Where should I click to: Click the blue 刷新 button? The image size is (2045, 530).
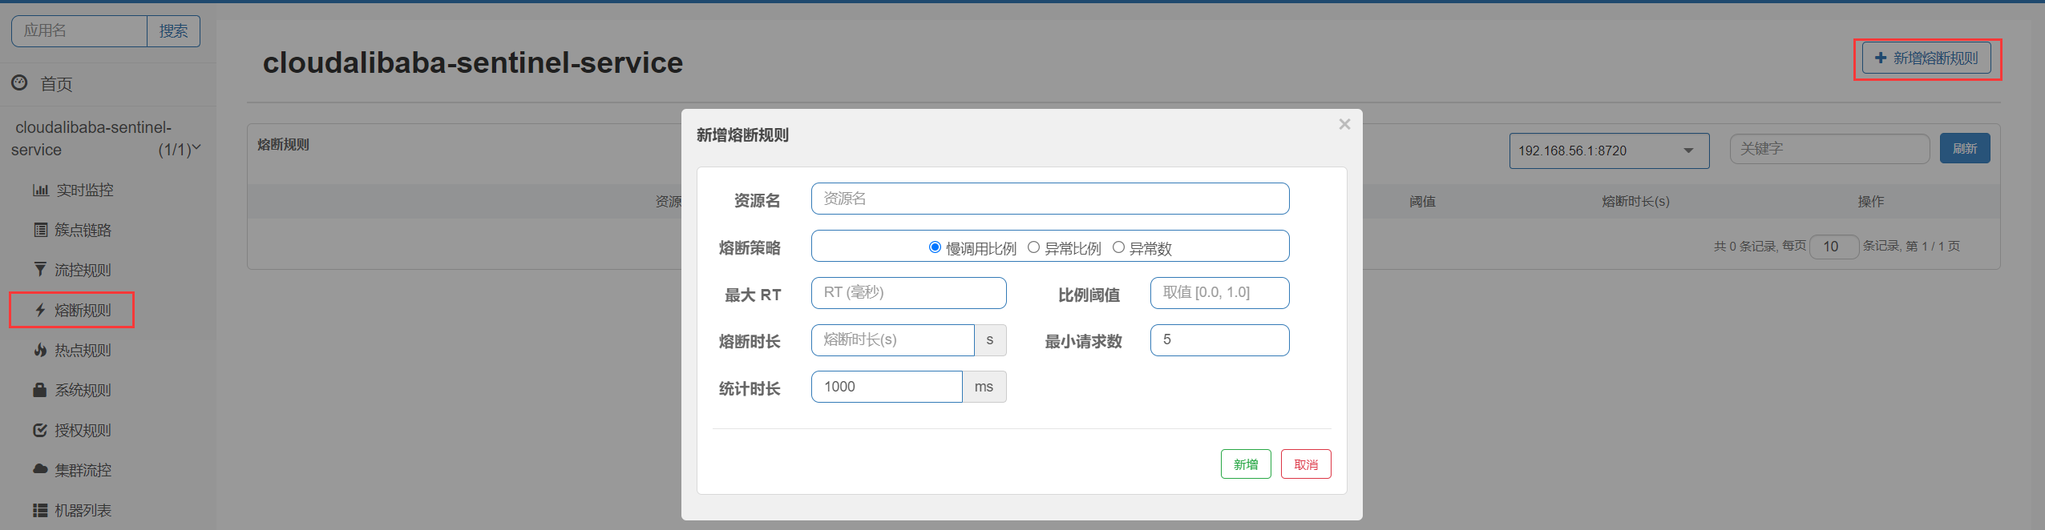(x=1965, y=148)
